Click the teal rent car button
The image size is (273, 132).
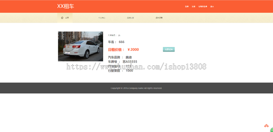pyautogui.click(x=169, y=49)
